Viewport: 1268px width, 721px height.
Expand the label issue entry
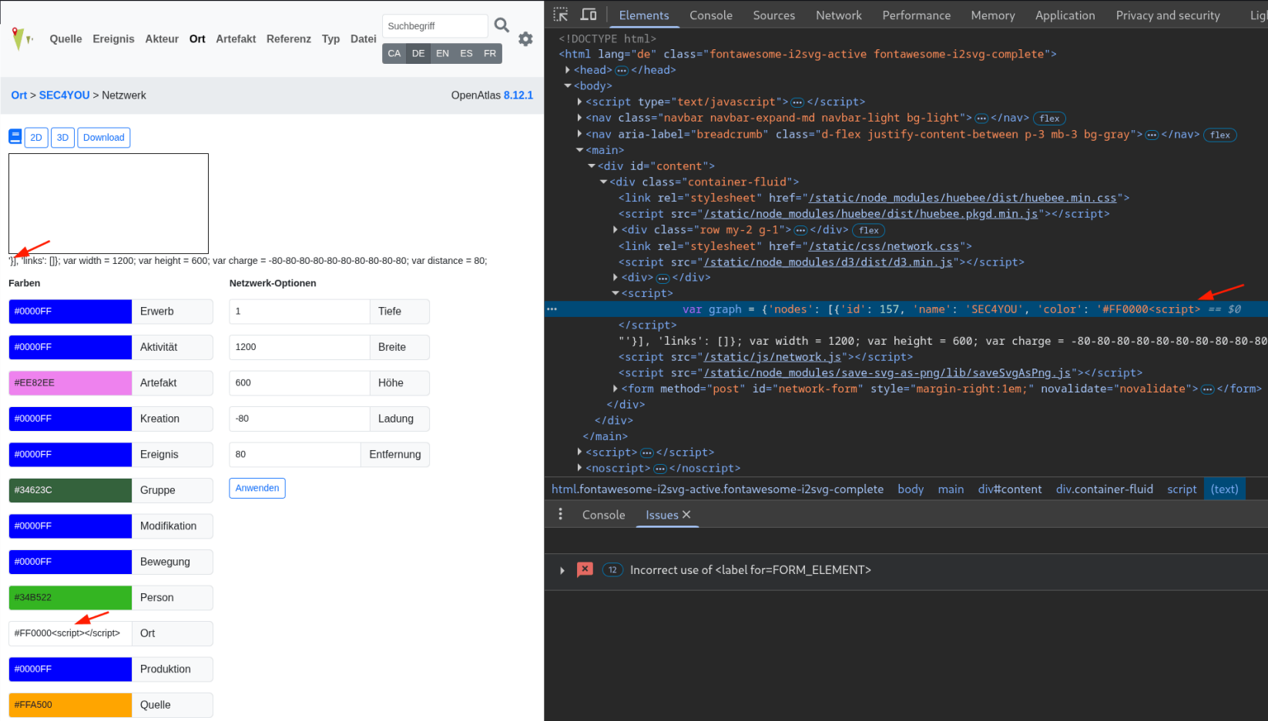pos(562,570)
